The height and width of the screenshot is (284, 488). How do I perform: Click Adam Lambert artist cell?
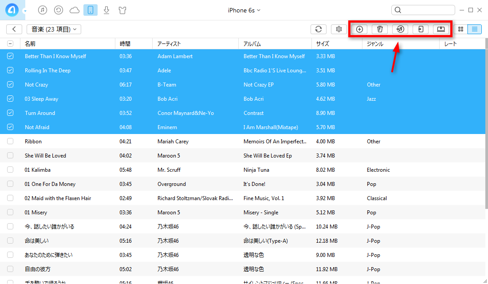pos(175,56)
